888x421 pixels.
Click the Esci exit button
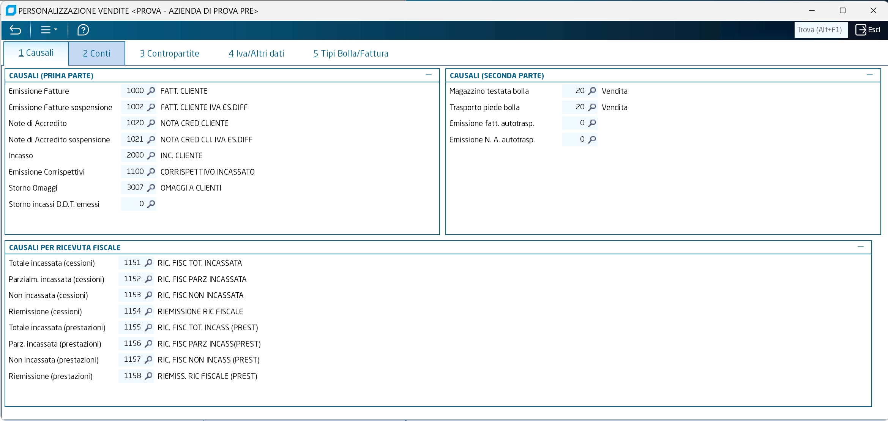pos(868,30)
